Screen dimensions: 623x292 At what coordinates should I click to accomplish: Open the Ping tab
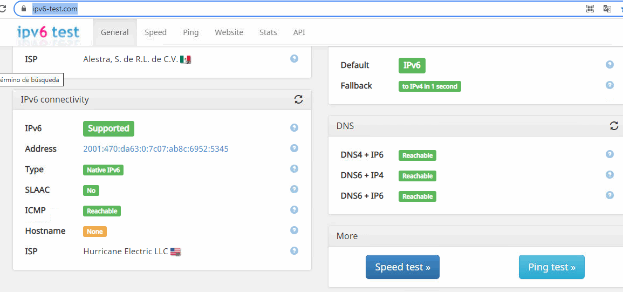click(190, 32)
